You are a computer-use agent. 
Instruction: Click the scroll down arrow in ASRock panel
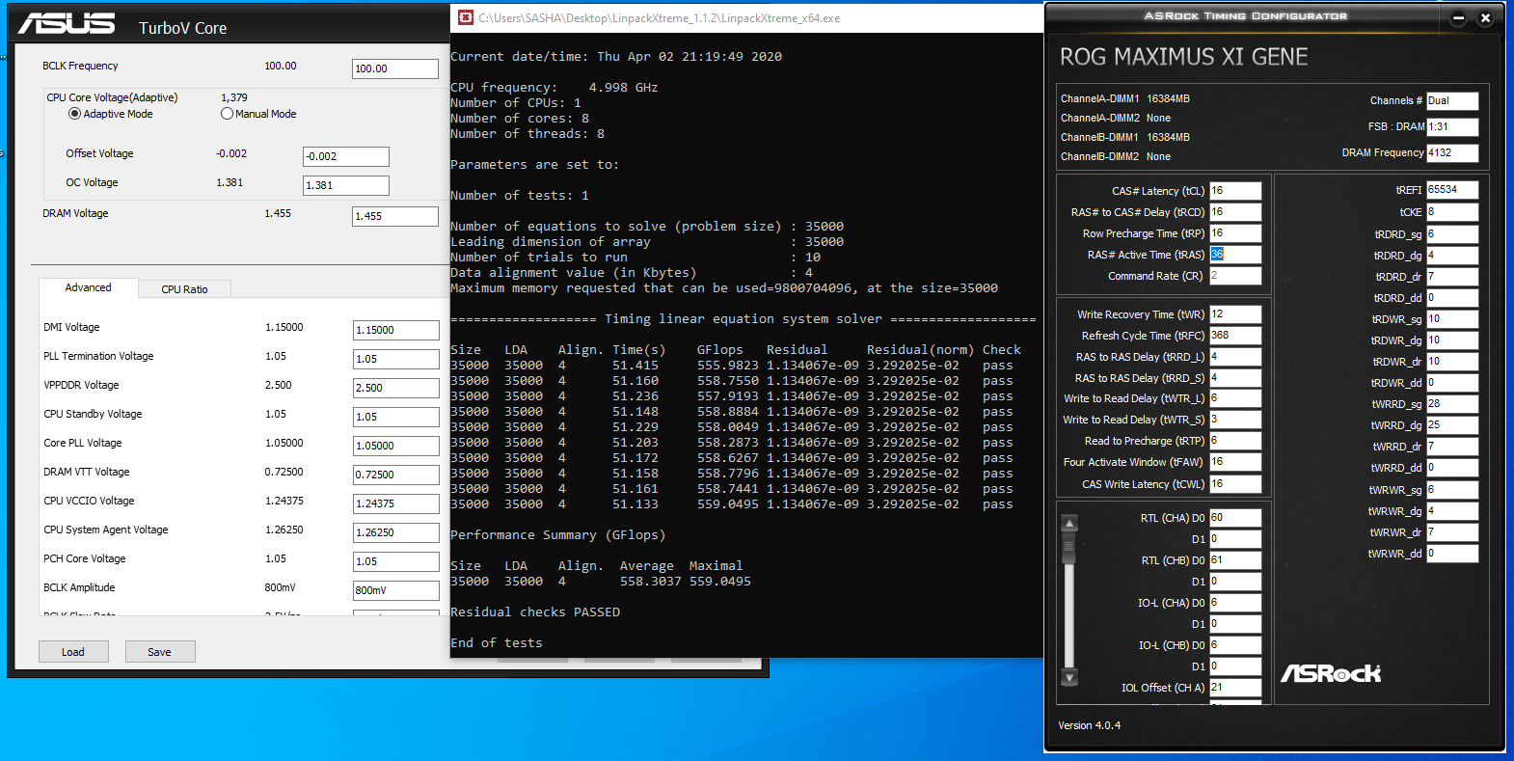[x=1069, y=677]
